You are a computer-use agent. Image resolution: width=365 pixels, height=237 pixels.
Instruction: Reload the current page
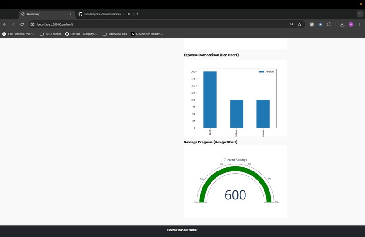[x=22, y=24]
